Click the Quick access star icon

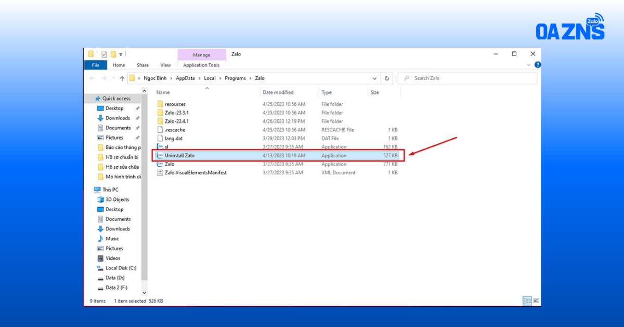tap(98, 99)
